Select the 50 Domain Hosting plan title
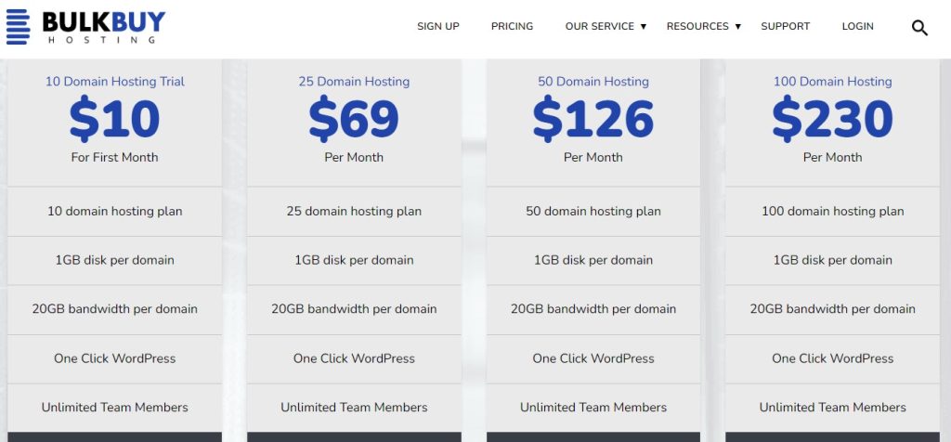 pos(593,82)
